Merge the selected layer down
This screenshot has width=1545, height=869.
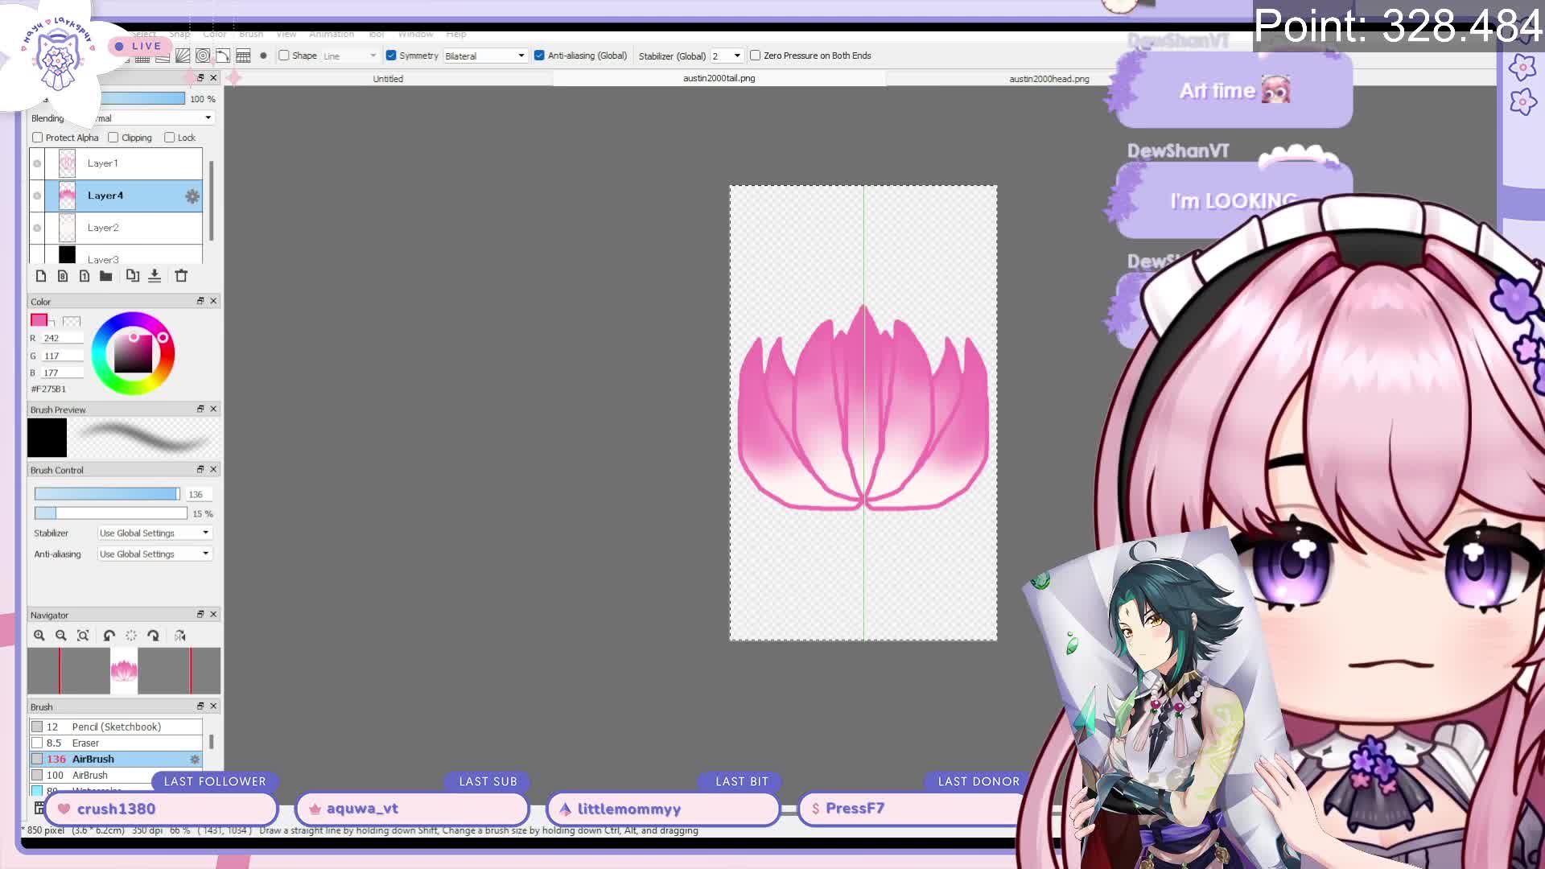tap(154, 276)
